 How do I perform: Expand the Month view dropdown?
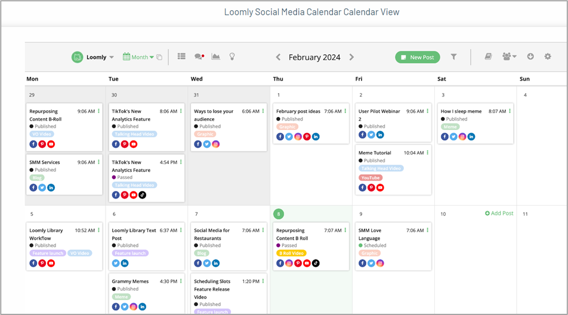152,57
